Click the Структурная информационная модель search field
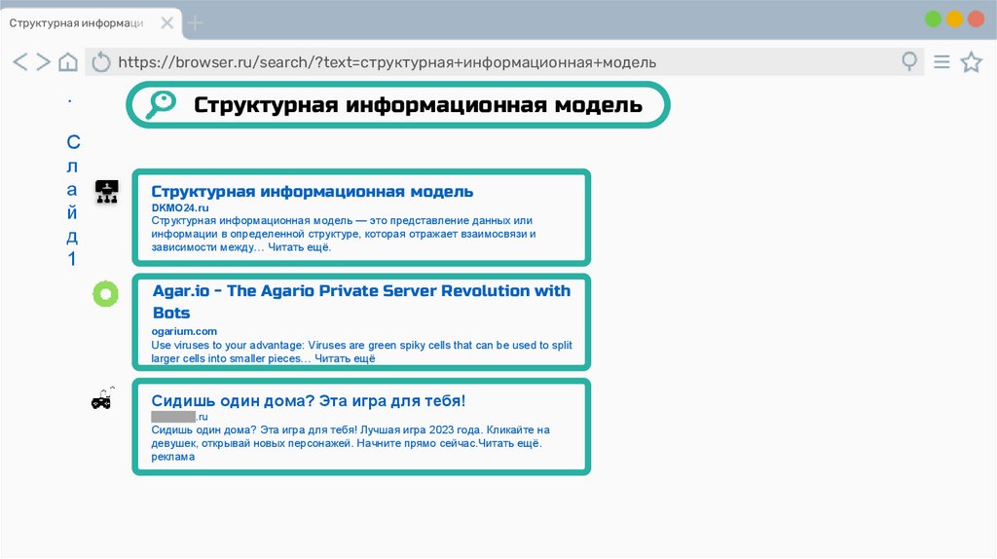 [398, 104]
